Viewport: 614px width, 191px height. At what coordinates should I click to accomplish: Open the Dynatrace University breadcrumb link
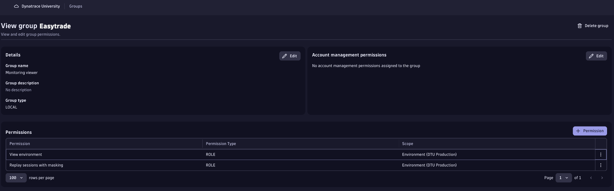41,6
